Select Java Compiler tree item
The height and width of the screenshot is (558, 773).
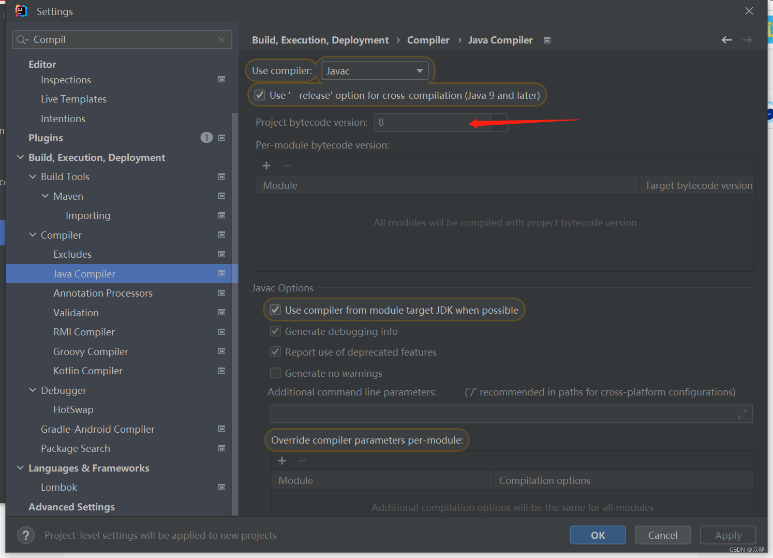coord(122,273)
